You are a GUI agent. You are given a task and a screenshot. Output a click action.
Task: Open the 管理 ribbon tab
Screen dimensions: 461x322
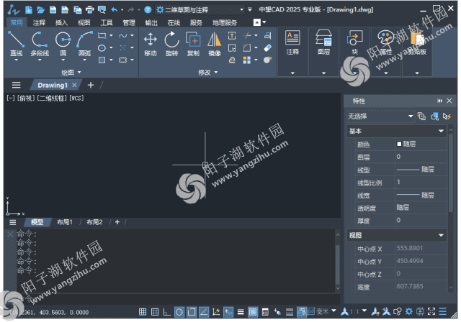(x=129, y=22)
